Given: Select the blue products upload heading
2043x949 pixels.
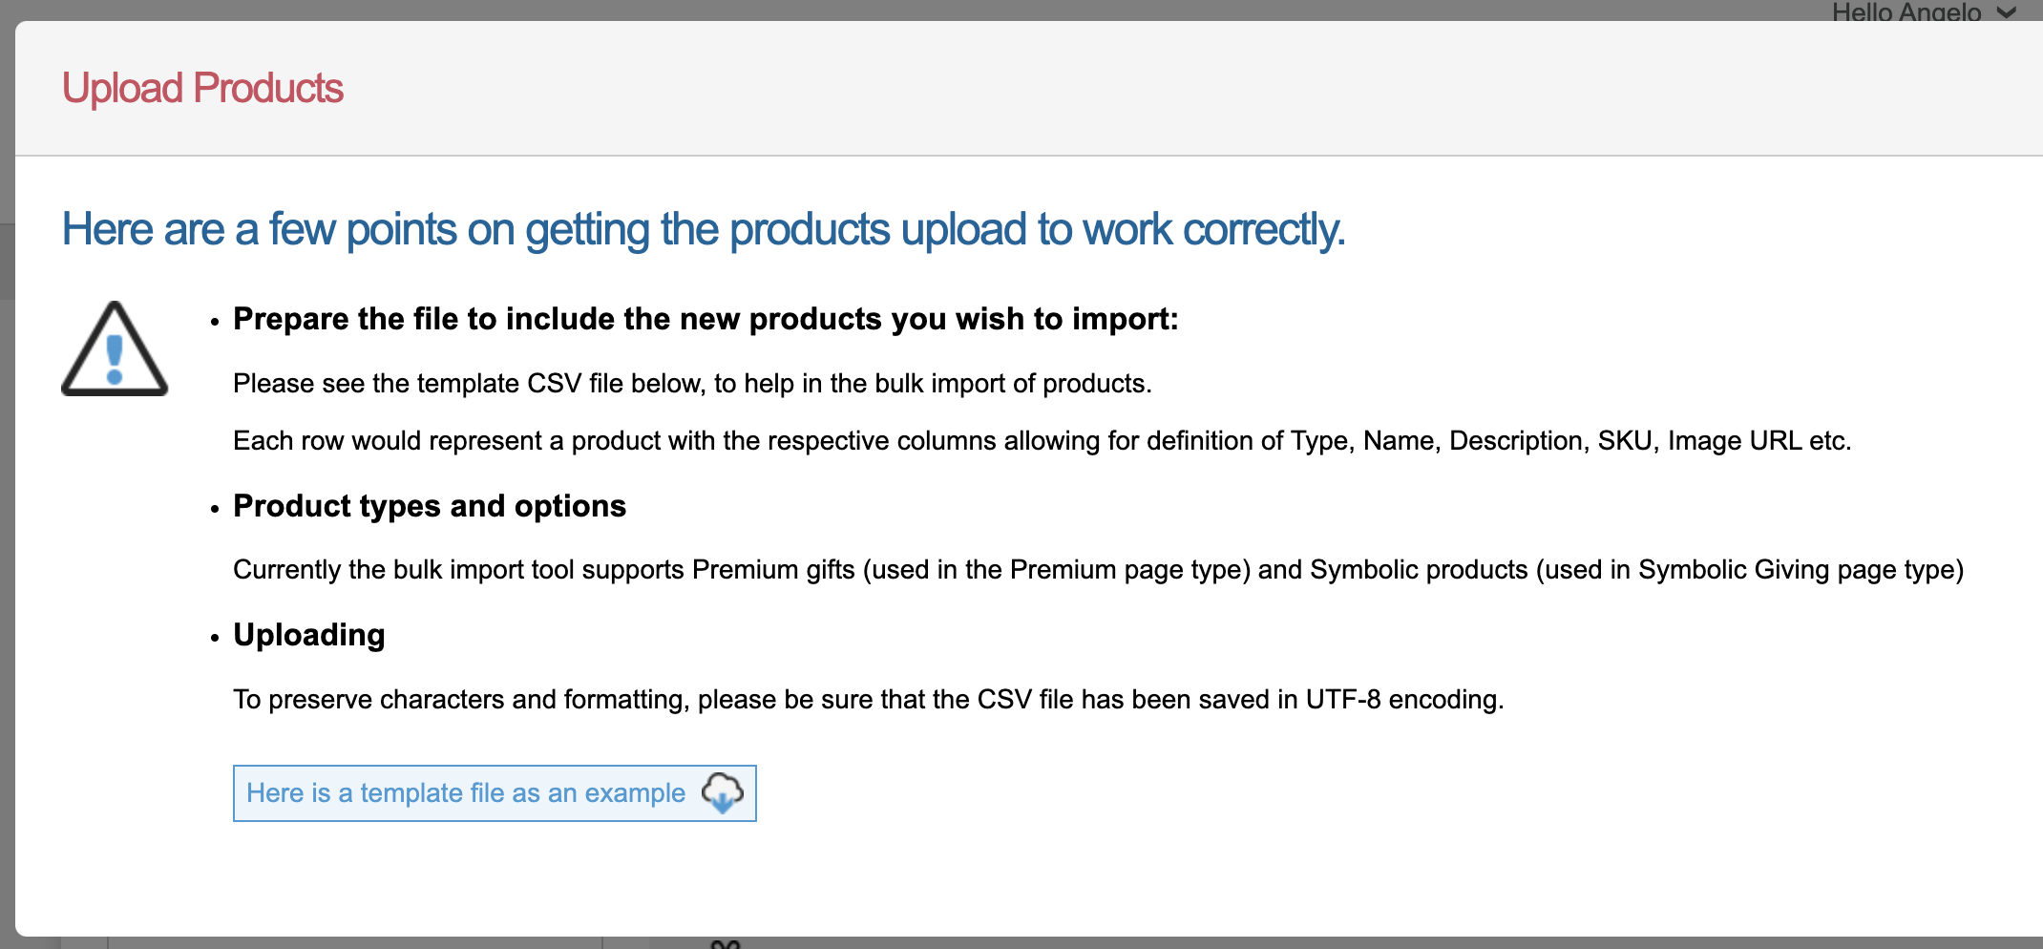Looking at the screenshot, I should click(703, 230).
